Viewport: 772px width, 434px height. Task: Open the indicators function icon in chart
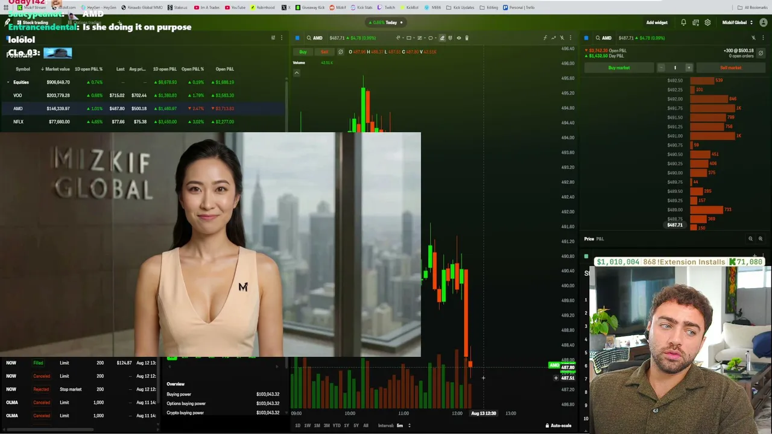pyautogui.click(x=545, y=38)
